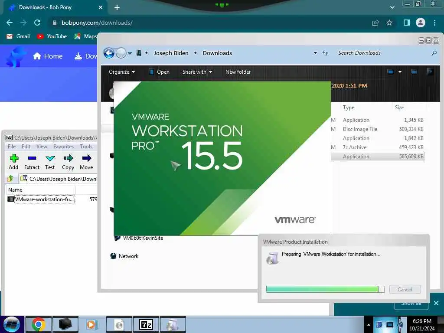Click the Open button in Explorer toolbar
This screenshot has width=444, height=333.
click(159, 72)
